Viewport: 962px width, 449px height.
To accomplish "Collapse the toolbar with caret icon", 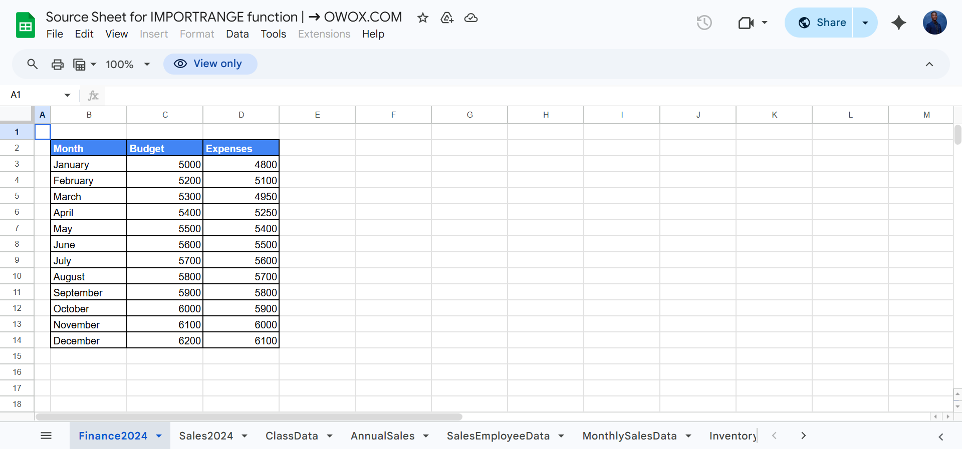I will [x=929, y=64].
